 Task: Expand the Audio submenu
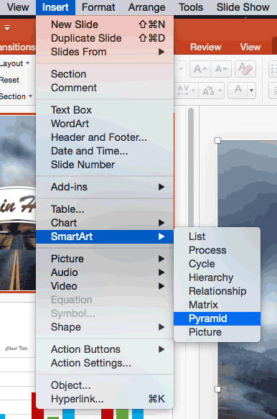click(x=105, y=272)
